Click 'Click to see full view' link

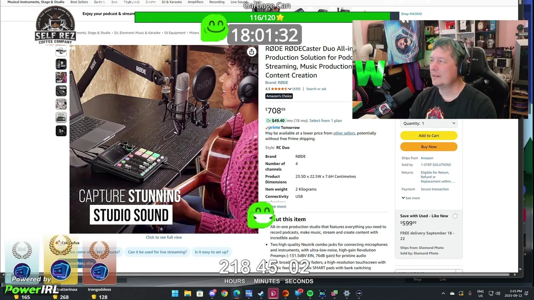point(164,237)
